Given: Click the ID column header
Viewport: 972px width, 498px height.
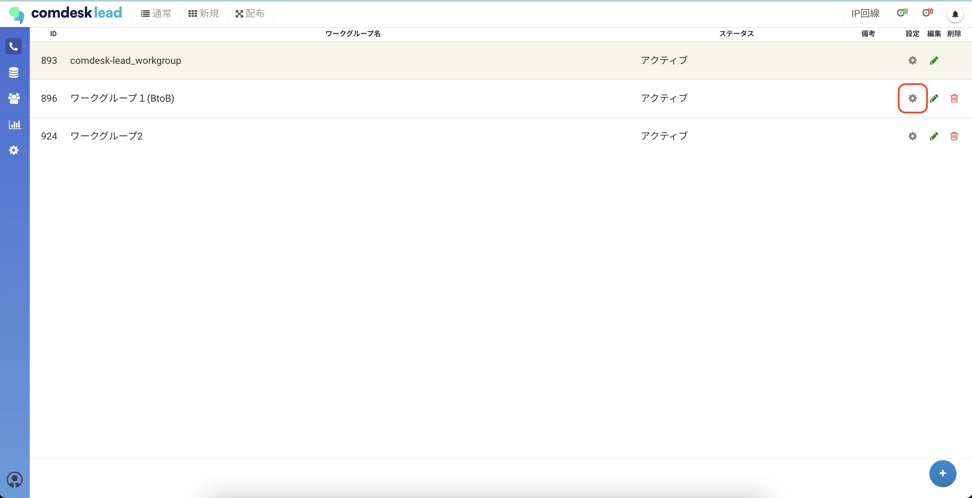Looking at the screenshot, I should coord(53,33).
